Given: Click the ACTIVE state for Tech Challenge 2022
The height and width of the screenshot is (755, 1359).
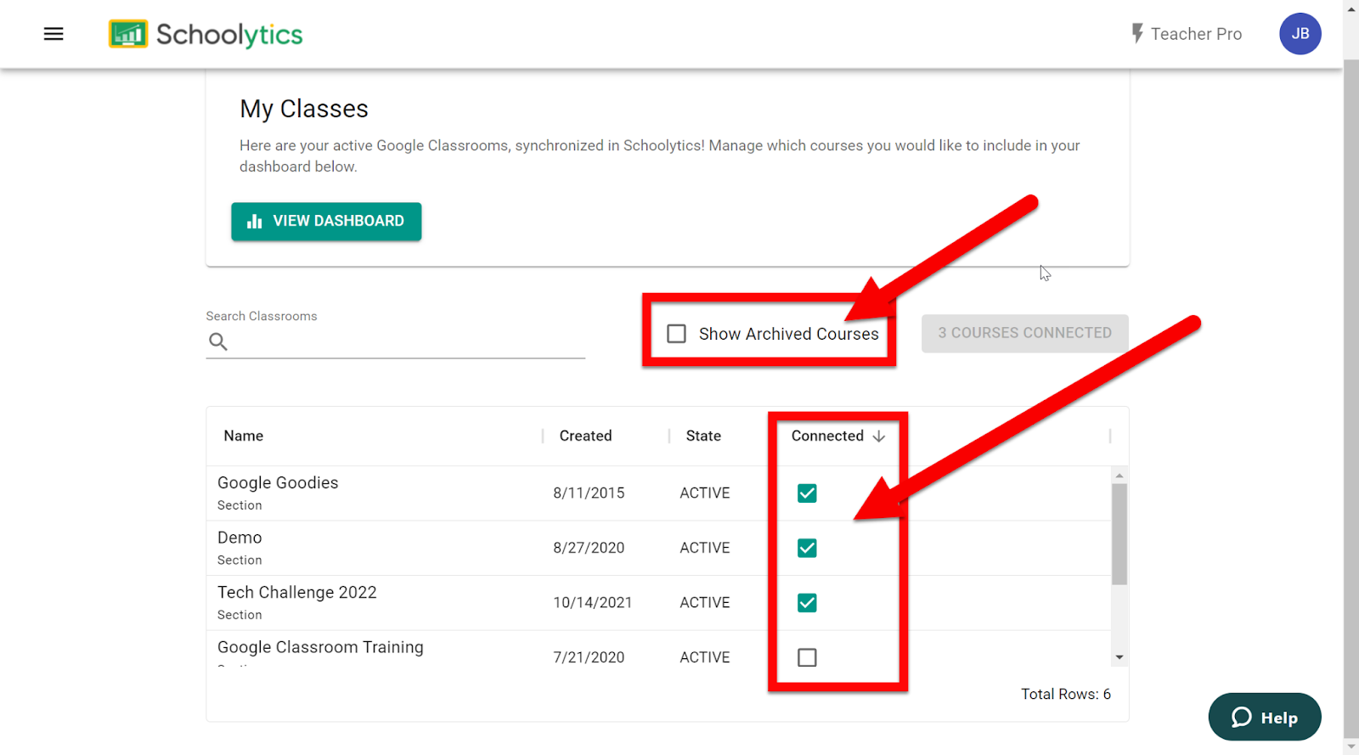Looking at the screenshot, I should tap(705, 603).
